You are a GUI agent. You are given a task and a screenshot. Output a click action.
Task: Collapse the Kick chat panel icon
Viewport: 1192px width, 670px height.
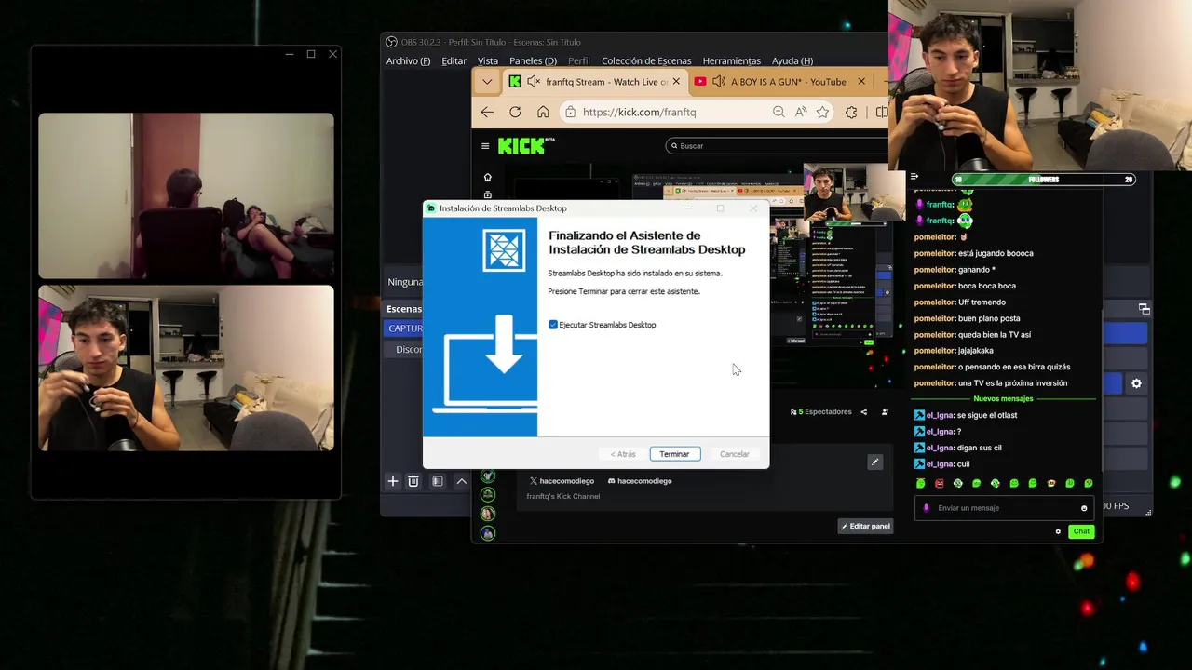914,177
